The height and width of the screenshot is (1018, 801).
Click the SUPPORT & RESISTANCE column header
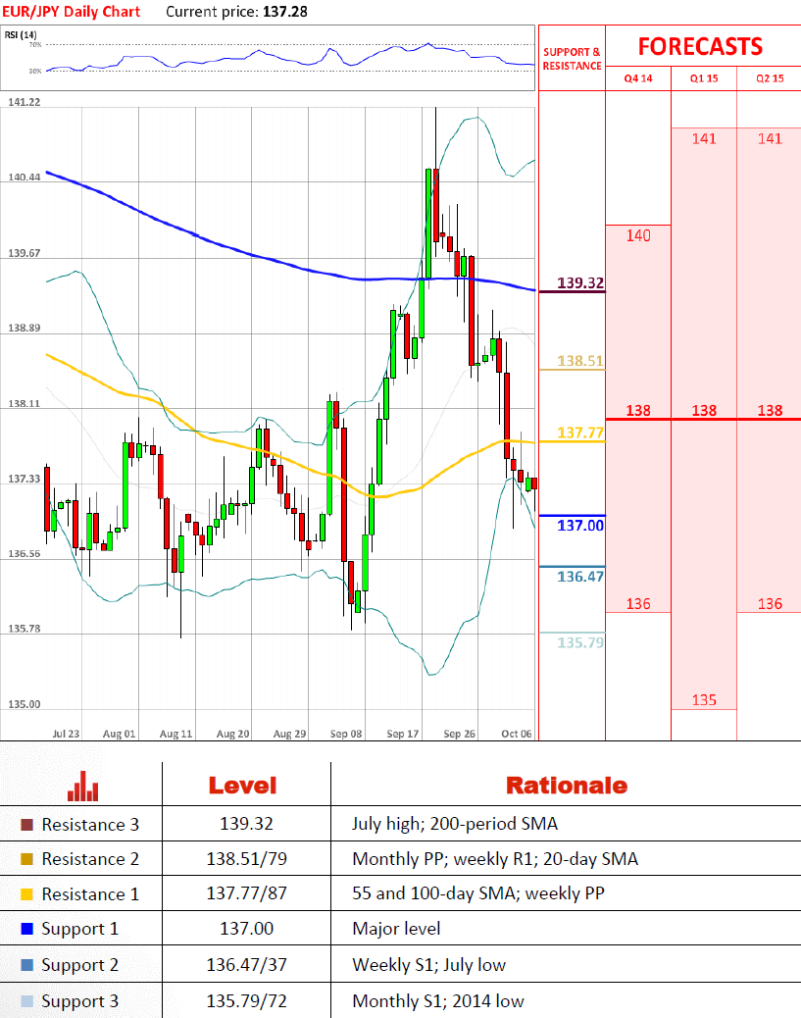(572, 59)
